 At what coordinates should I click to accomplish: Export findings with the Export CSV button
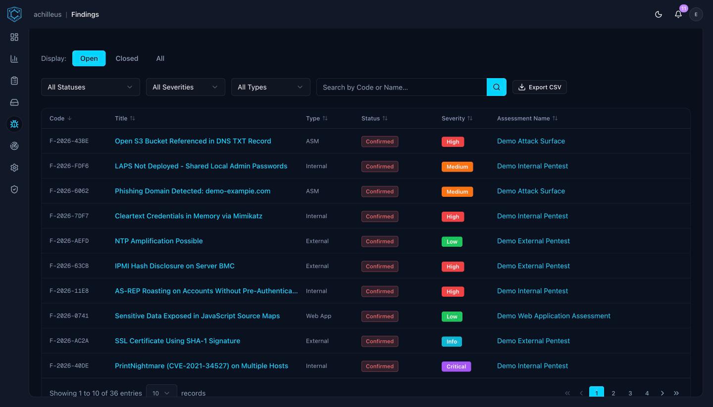point(540,87)
